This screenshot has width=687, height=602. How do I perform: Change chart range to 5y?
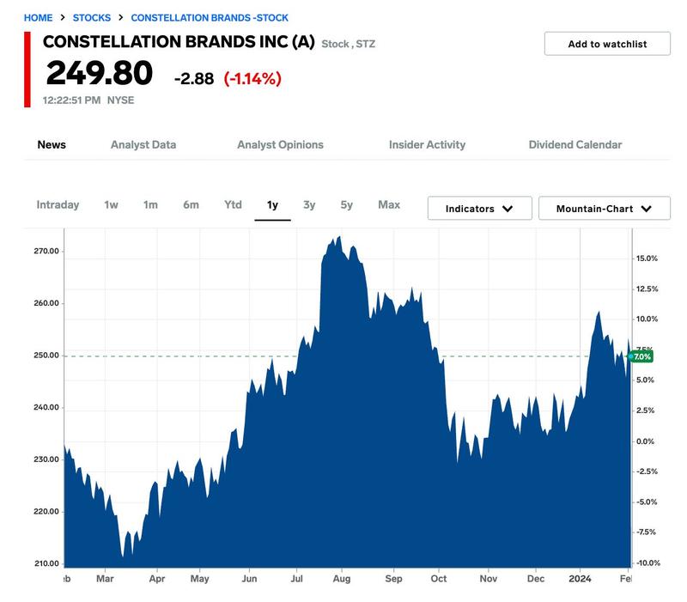tap(347, 204)
